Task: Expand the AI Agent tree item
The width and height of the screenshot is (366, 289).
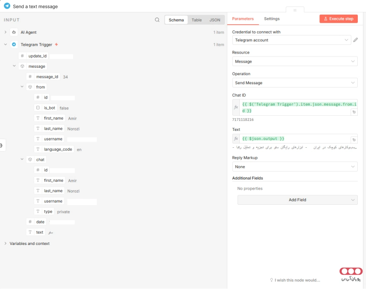Action: click(6, 32)
